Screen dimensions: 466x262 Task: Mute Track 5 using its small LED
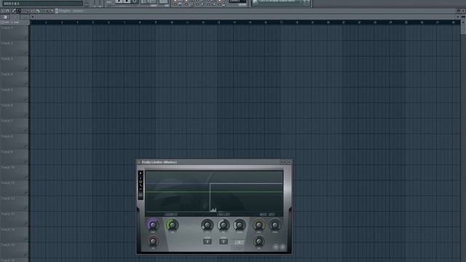(26, 100)
